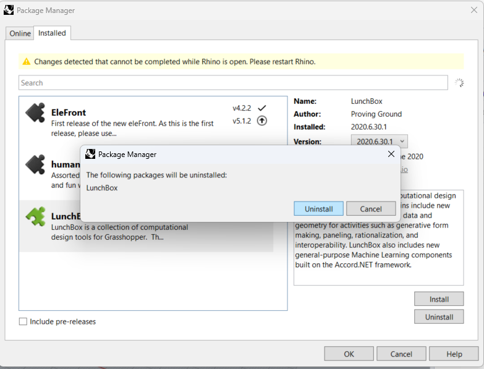The height and width of the screenshot is (369, 484).
Task: Confirm with the Uninstall button in the dialog
Action: coord(318,209)
